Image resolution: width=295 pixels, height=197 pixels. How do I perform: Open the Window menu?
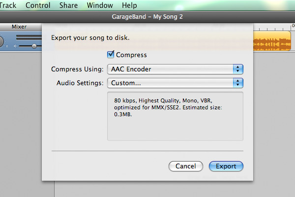(100, 5)
